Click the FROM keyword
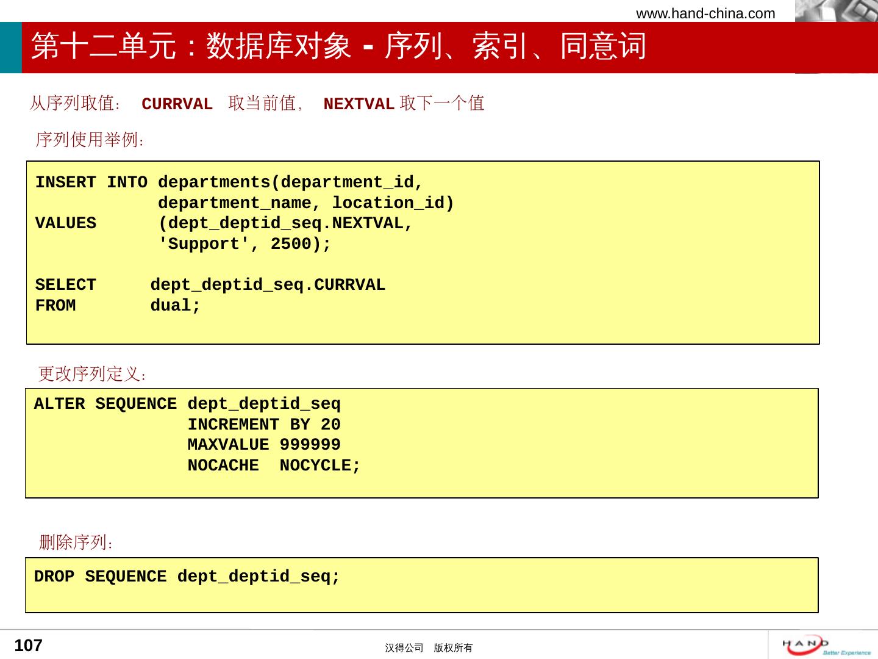The height and width of the screenshot is (659, 878). pyautogui.click(x=55, y=306)
